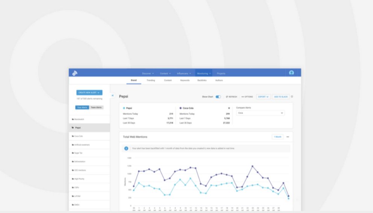The height and width of the screenshot is (213, 373).
Task: Click the Coca Cola folder icon
Action: click(x=73, y=136)
